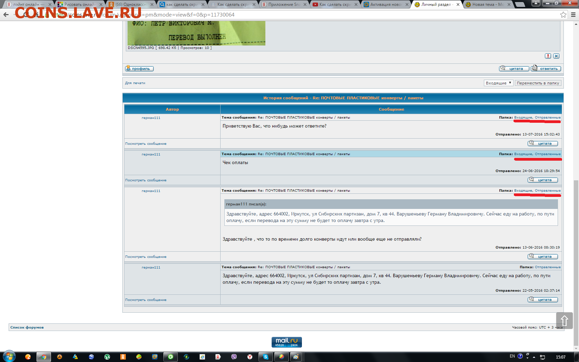Click the Переместить в папку button

pos(538,83)
